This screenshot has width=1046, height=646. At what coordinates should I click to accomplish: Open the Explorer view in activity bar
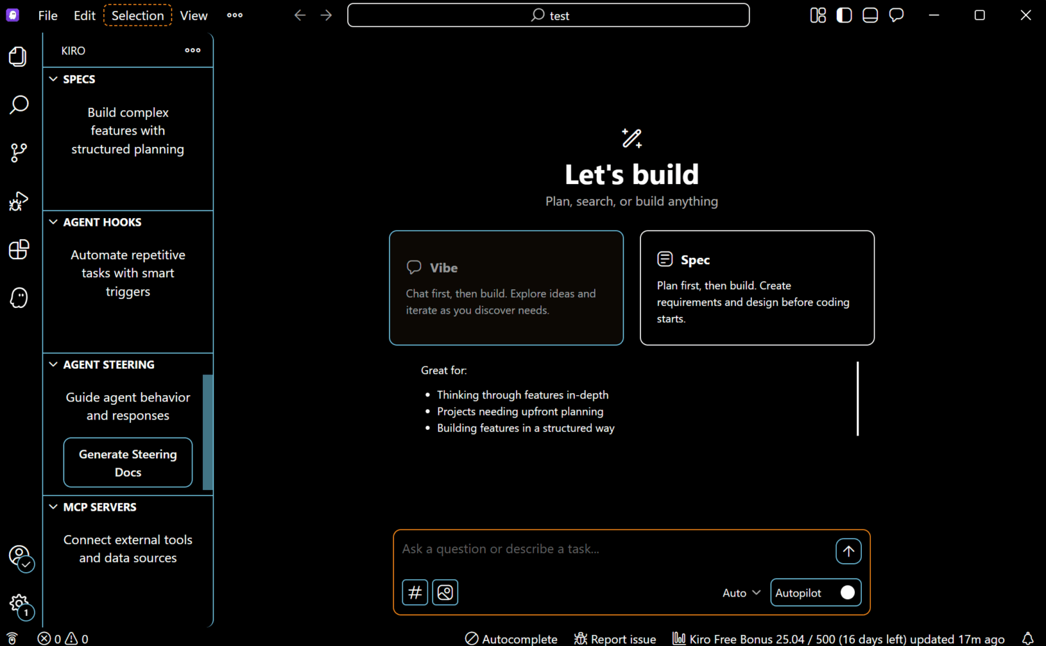point(18,56)
